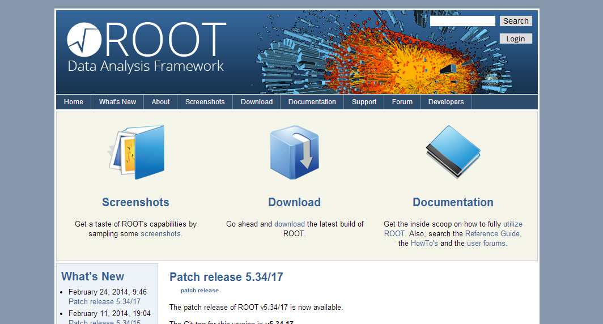Select Support in the navigation bar
Screen dimensions: 603x324
click(364, 102)
